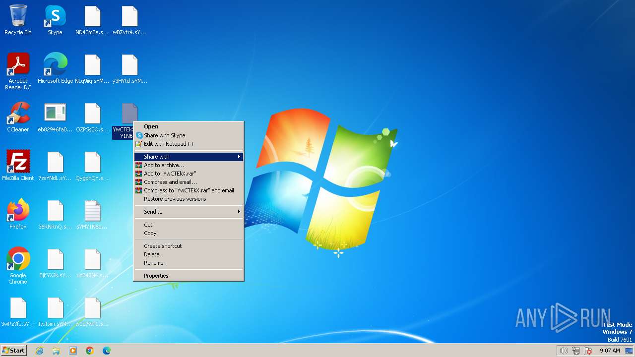The image size is (635, 357).
Task: Choose Delete from the context menu
Action: (x=189, y=254)
